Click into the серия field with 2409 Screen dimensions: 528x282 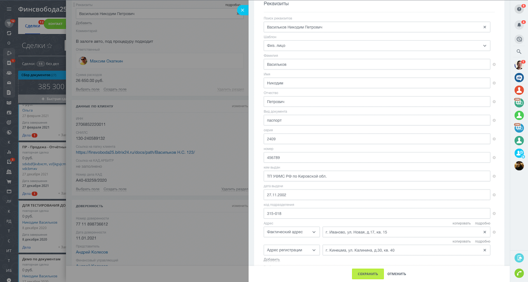click(377, 139)
